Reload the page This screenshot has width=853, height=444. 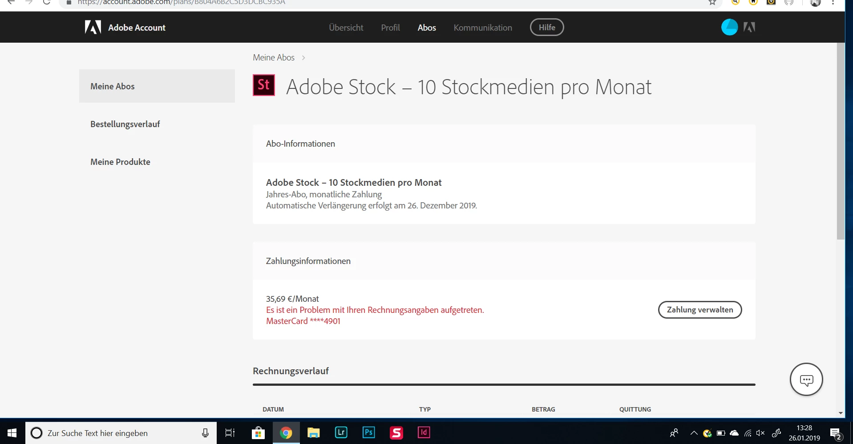point(47,2)
